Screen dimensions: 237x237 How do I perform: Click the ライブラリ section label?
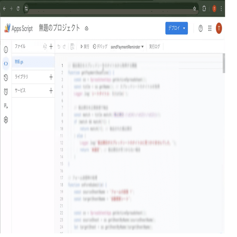[x=21, y=76]
